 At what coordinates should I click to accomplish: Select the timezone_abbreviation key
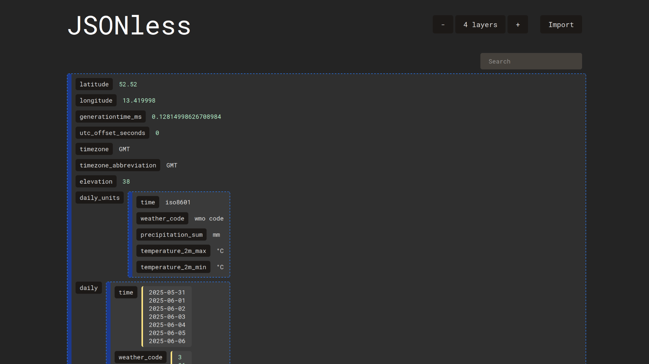(x=118, y=165)
